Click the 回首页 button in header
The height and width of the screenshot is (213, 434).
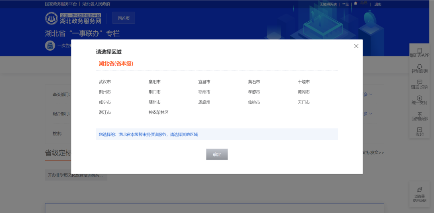click(123, 18)
